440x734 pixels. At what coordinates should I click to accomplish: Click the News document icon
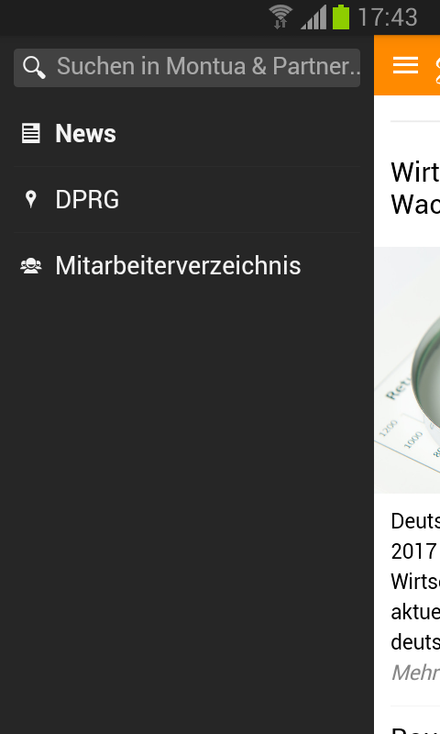[31, 133]
